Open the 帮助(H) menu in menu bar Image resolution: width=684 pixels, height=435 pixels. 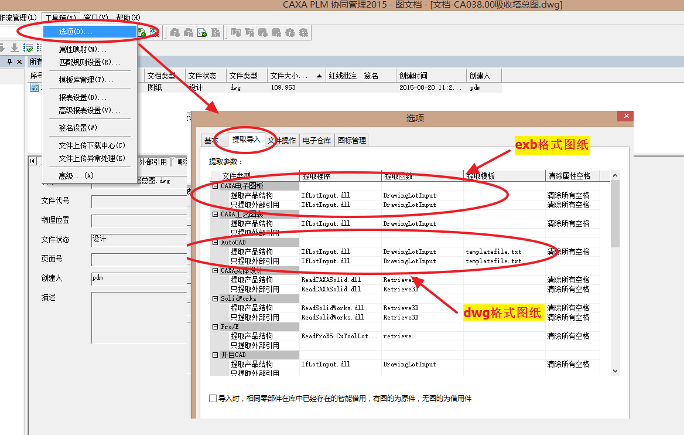tap(128, 18)
